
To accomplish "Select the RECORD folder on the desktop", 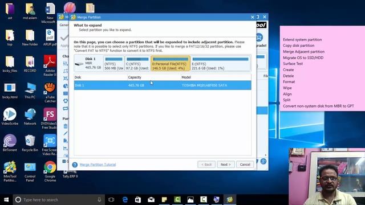I will [30, 64].
